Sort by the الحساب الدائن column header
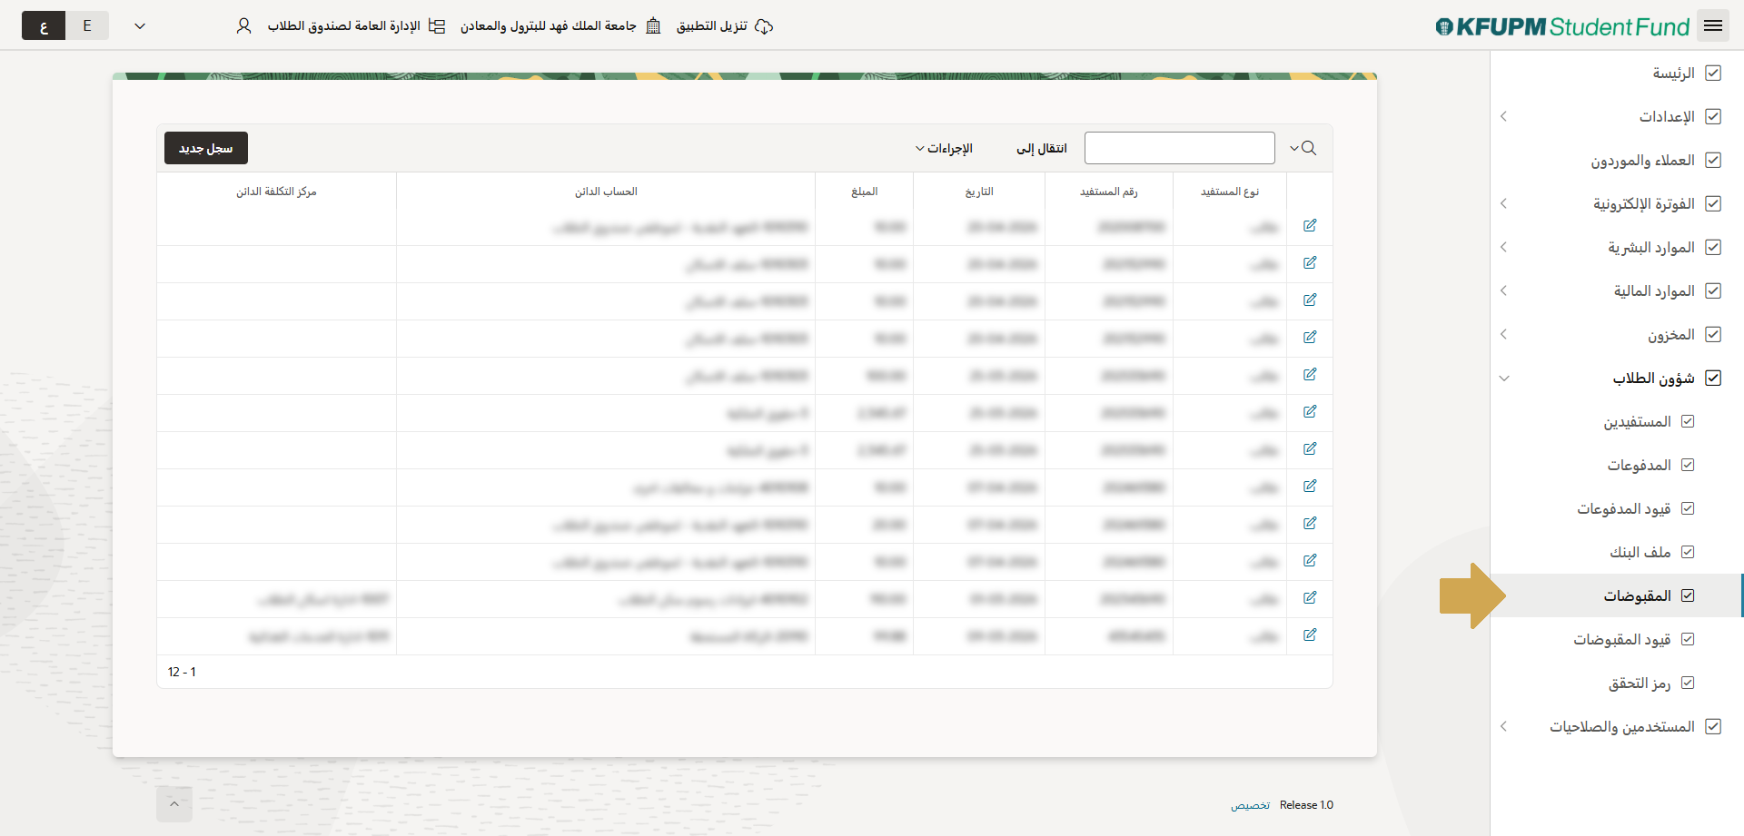 click(606, 192)
